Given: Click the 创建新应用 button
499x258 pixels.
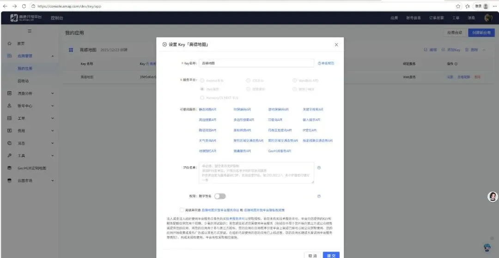Looking at the screenshot, I should pyautogui.click(x=481, y=32).
